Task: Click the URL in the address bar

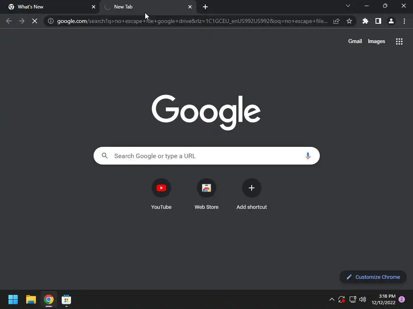Action: point(192,21)
